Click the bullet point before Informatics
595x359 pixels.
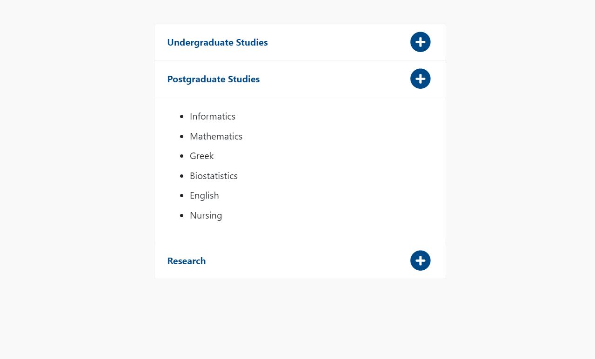[x=181, y=117]
